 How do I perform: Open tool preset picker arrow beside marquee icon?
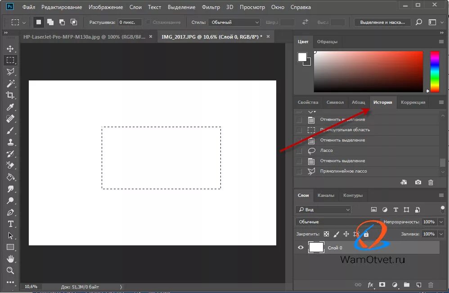click(24, 22)
